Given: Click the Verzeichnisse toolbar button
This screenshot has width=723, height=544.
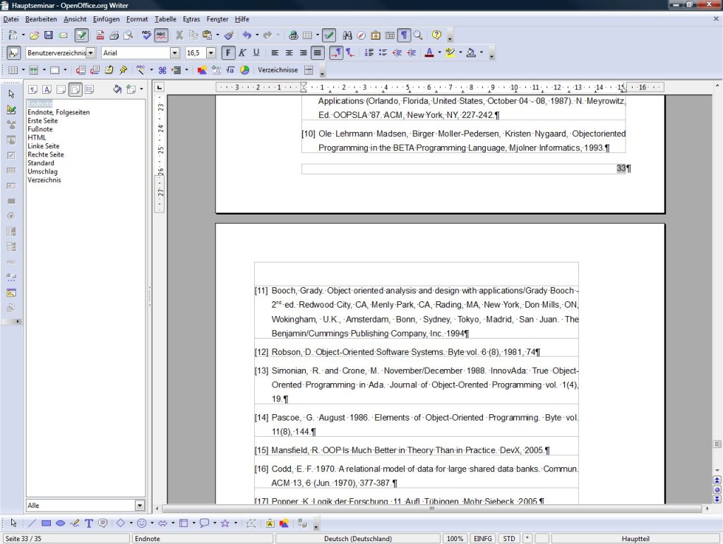Looking at the screenshot, I should pos(277,70).
